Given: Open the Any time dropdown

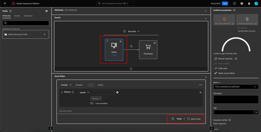Looking at the screenshot, I should tap(134, 31).
